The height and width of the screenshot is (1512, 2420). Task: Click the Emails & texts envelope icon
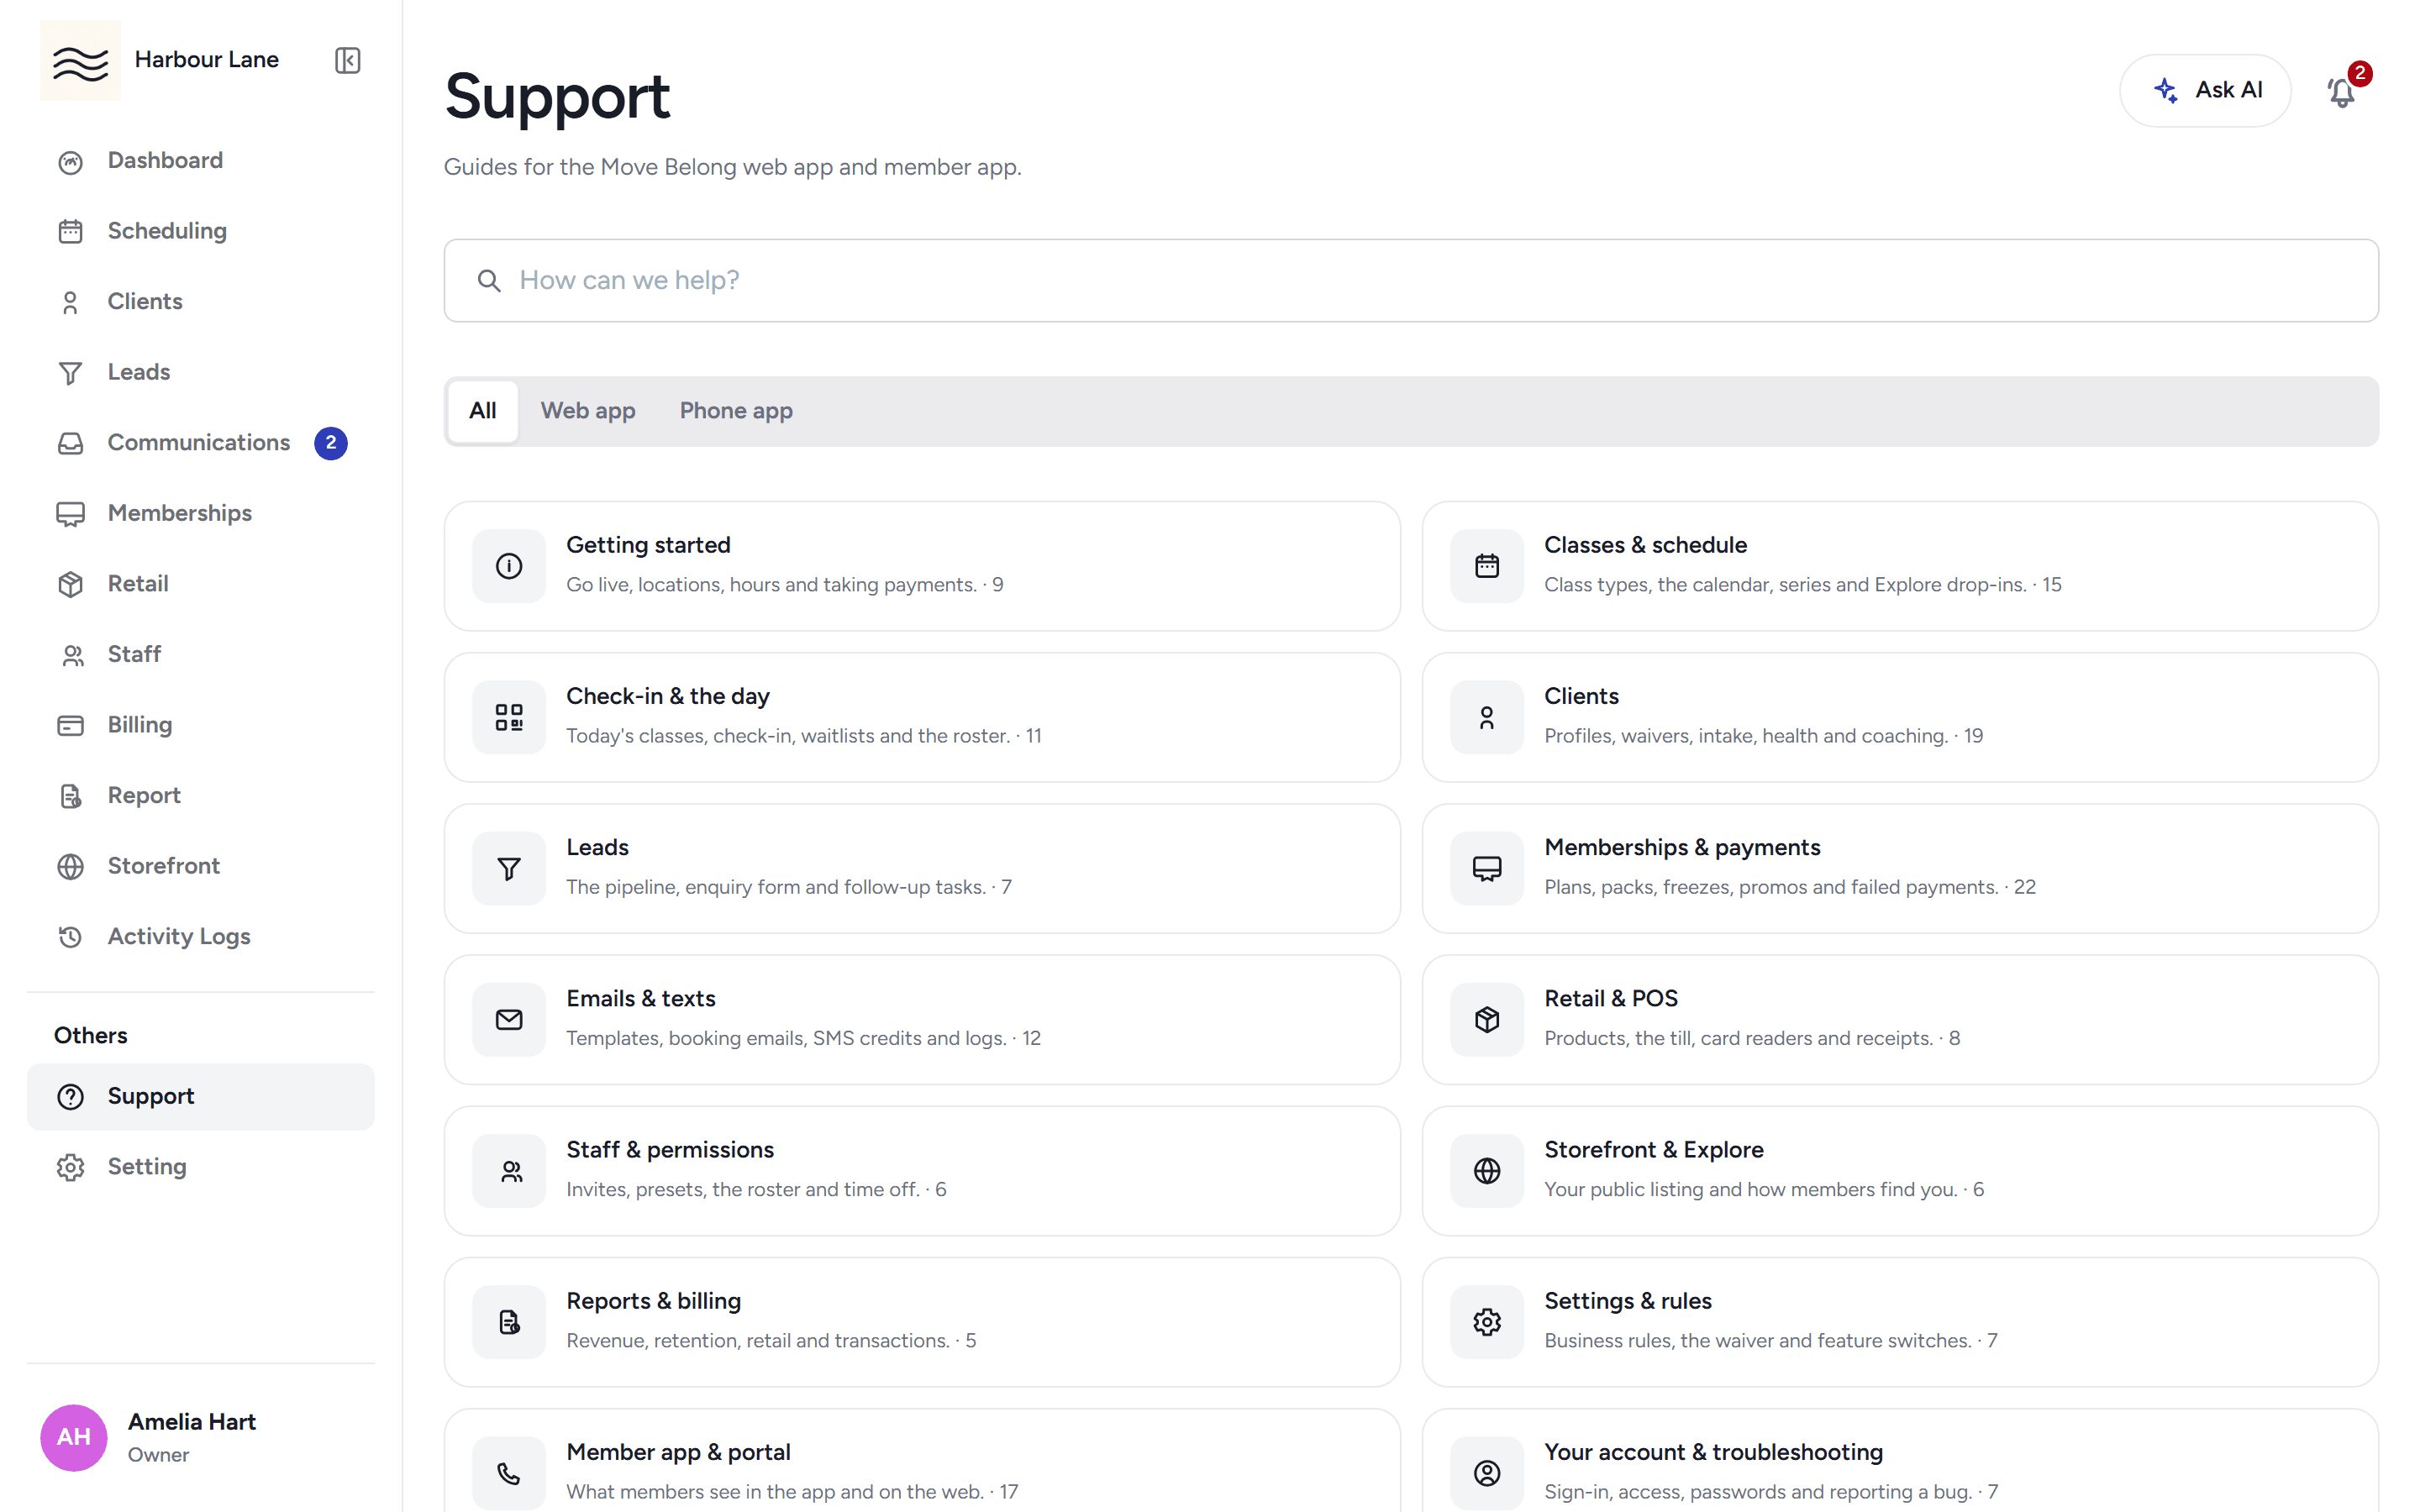tap(509, 1020)
